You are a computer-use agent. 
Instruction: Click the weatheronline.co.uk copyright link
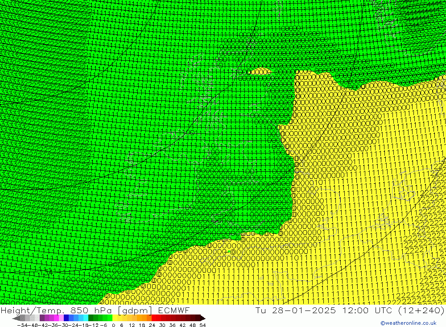408,323
